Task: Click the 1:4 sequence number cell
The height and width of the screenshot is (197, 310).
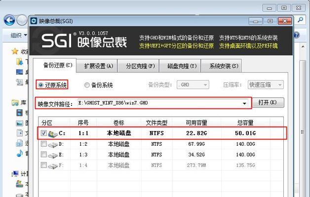Action: 83,165
